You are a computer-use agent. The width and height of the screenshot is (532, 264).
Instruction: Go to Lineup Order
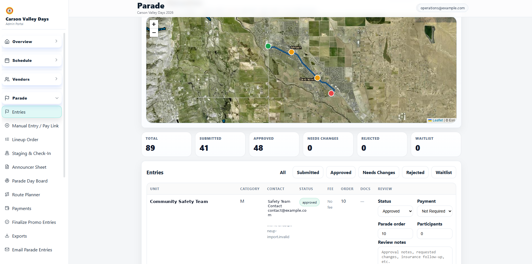click(32, 139)
